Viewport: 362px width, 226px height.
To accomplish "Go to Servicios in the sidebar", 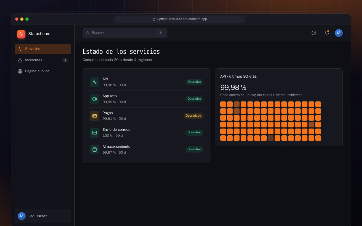I will [x=43, y=49].
